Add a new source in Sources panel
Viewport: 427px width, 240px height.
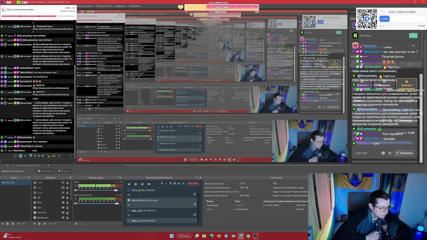click(x=34, y=224)
